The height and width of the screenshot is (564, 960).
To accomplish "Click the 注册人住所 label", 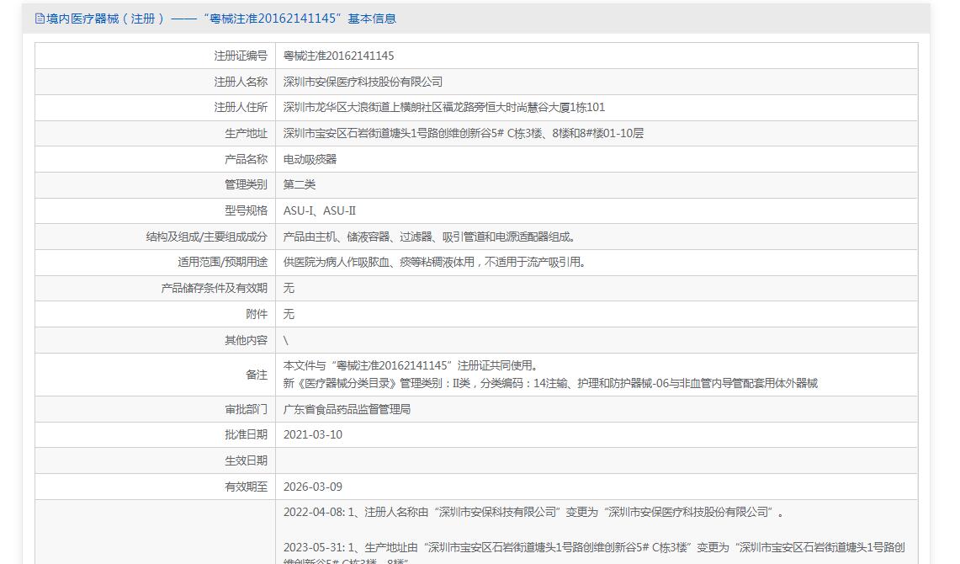I will click(x=241, y=107).
